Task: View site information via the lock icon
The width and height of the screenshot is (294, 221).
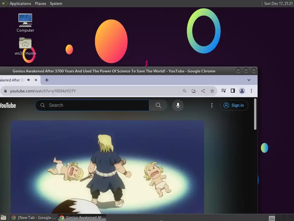Action: [5, 91]
